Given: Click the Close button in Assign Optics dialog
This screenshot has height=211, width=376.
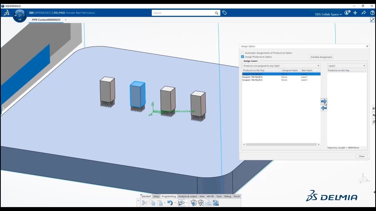Looking at the screenshot, I should tap(361, 156).
